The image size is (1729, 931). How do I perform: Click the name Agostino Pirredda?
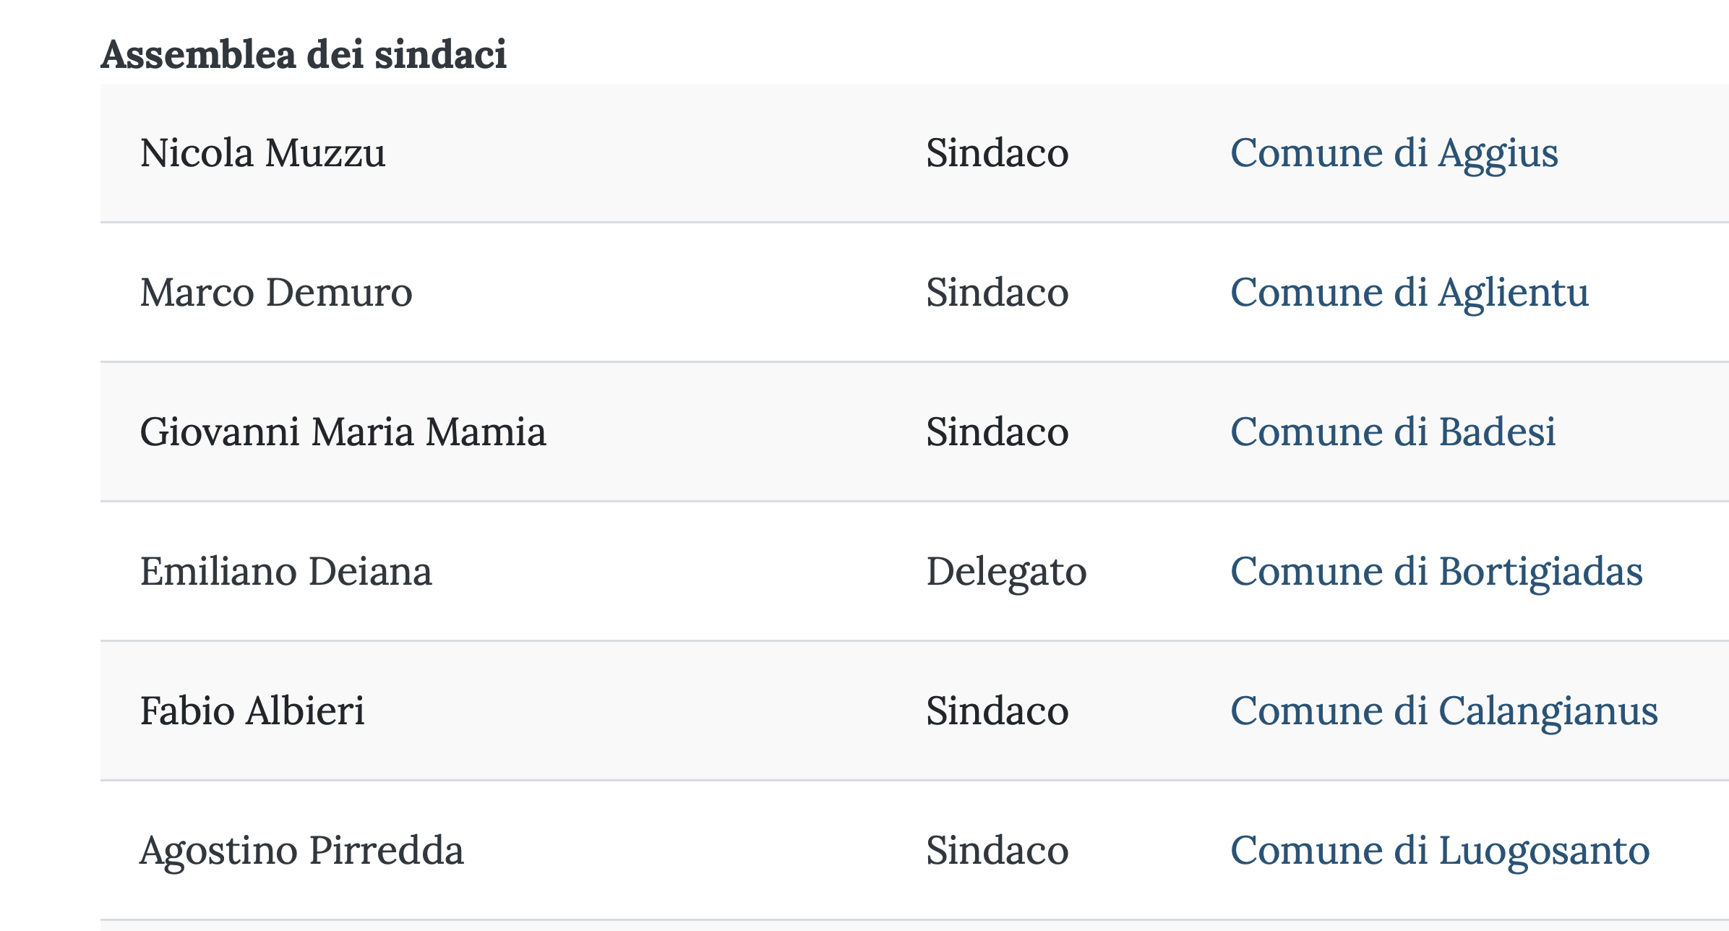(301, 851)
